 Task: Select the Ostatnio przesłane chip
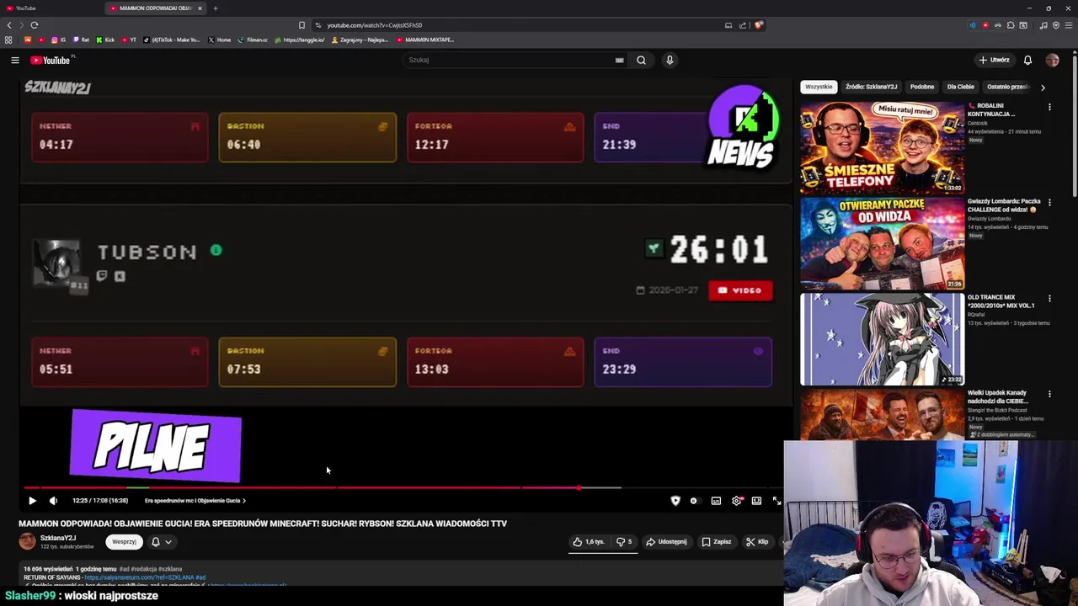click(1007, 87)
